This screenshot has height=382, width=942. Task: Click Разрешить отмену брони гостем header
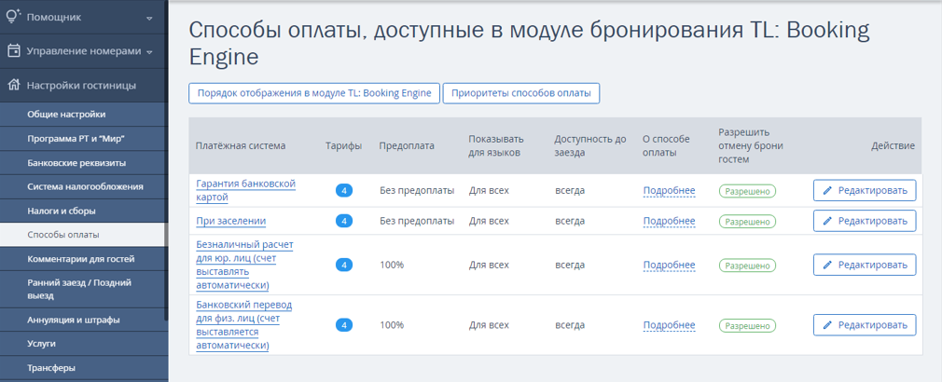coord(751,145)
